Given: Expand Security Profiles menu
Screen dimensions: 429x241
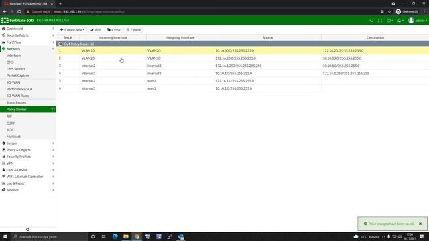Looking at the screenshot, I should (27, 157).
